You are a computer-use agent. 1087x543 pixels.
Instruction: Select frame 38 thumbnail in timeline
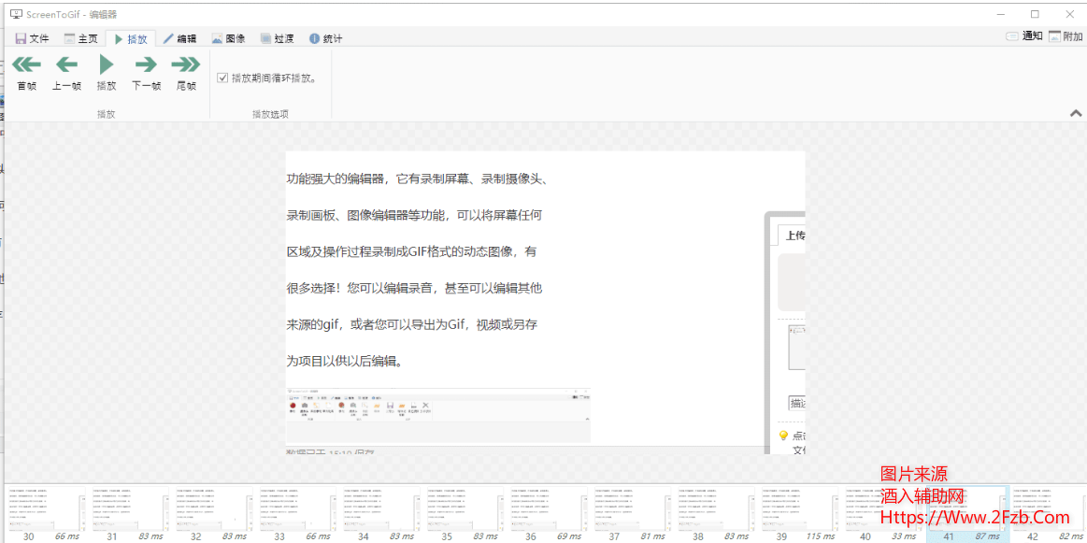pyautogui.click(x=714, y=508)
